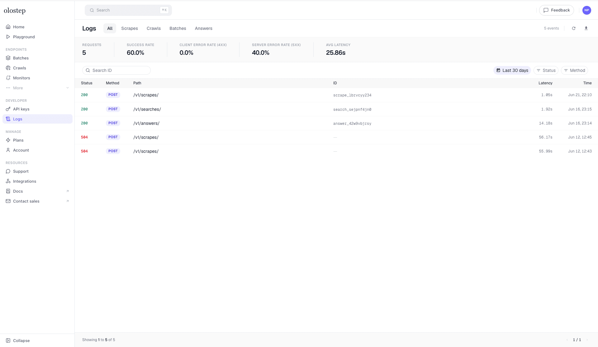This screenshot has height=347, width=598.
Task: Open the answer_42w9vbjrsy log row
Action: point(336,123)
